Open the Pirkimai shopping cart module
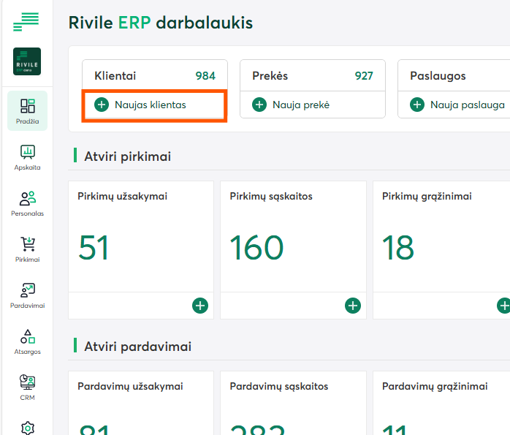Screen dimensions: 510x435 (27, 249)
